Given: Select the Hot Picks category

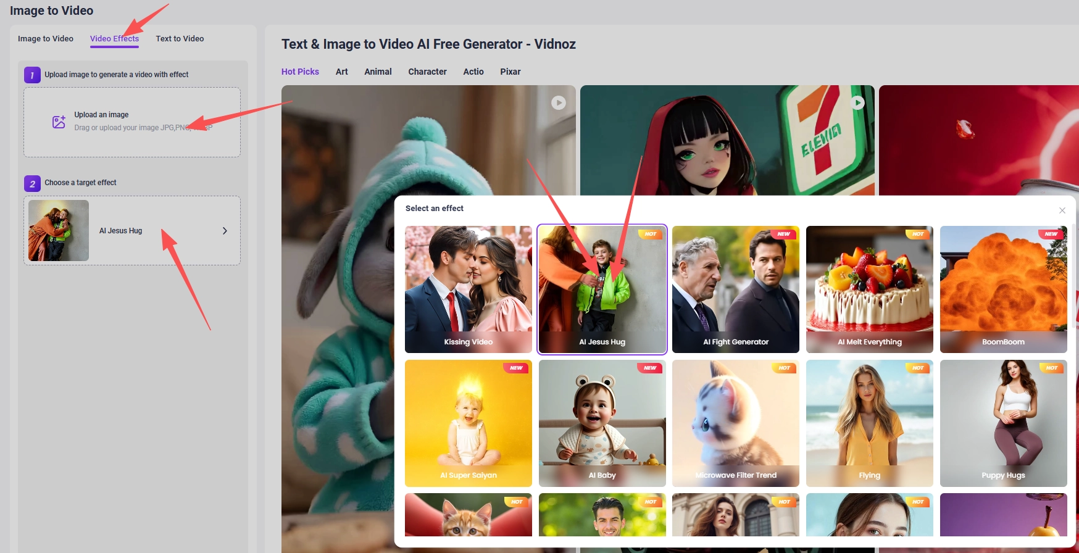Looking at the screenshot, I should click(300, 72).
